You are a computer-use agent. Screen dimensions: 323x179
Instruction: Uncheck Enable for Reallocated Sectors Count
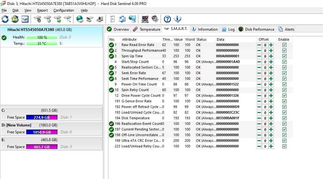click(x=284, y=67)
